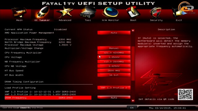Viewport: 198px width, 111px height.
Task: Click the DRAM Timing Configuration heading
Action: (24, 82)
